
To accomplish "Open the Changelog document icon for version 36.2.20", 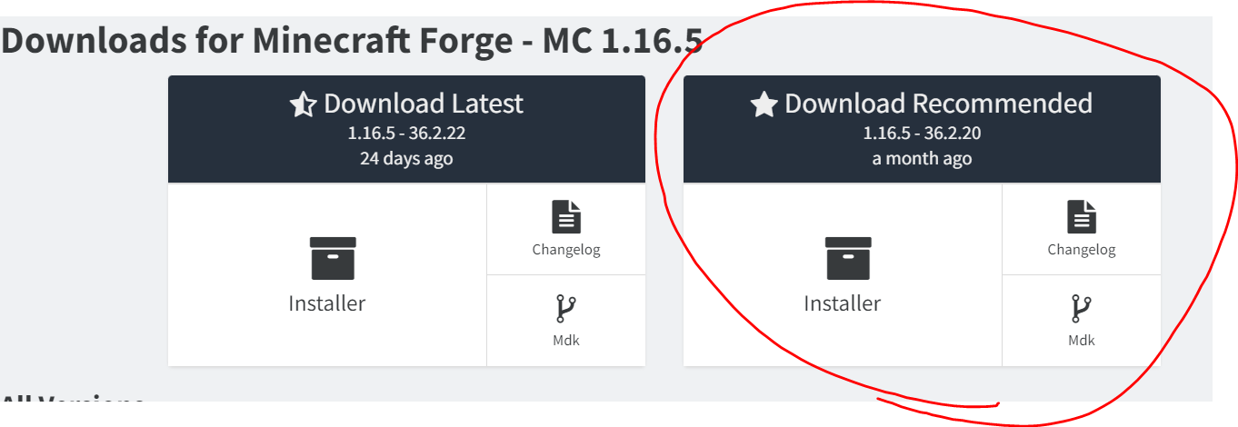I will tap(1082, 217).
